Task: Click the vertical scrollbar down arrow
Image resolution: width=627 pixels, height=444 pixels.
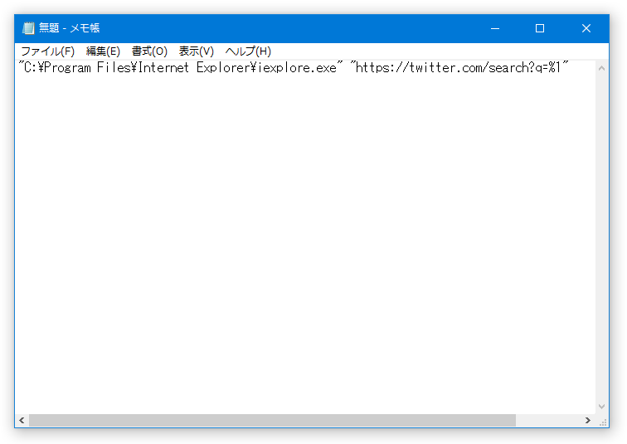Action: (x=601, y=407)
